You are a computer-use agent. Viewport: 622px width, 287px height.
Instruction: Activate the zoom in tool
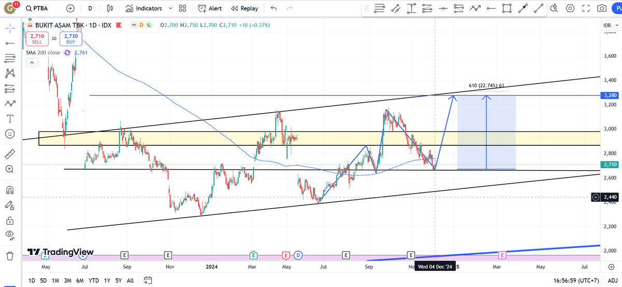click(x=9, y=169)
